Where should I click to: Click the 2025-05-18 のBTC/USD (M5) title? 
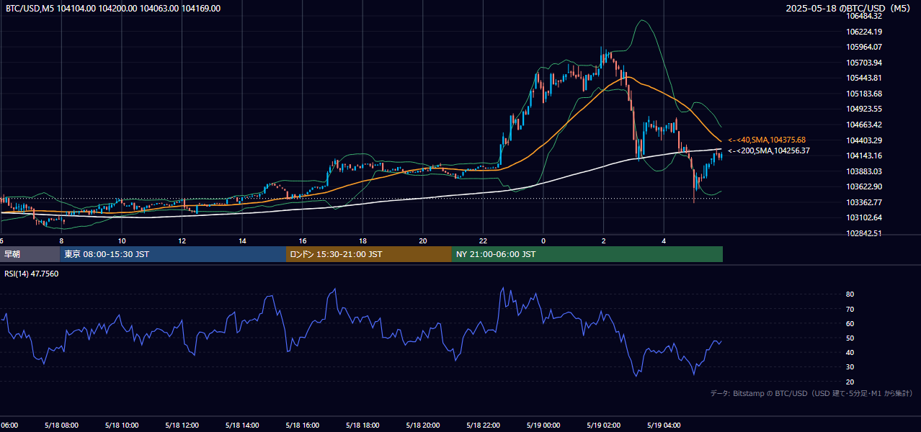(x=850, y=9)
